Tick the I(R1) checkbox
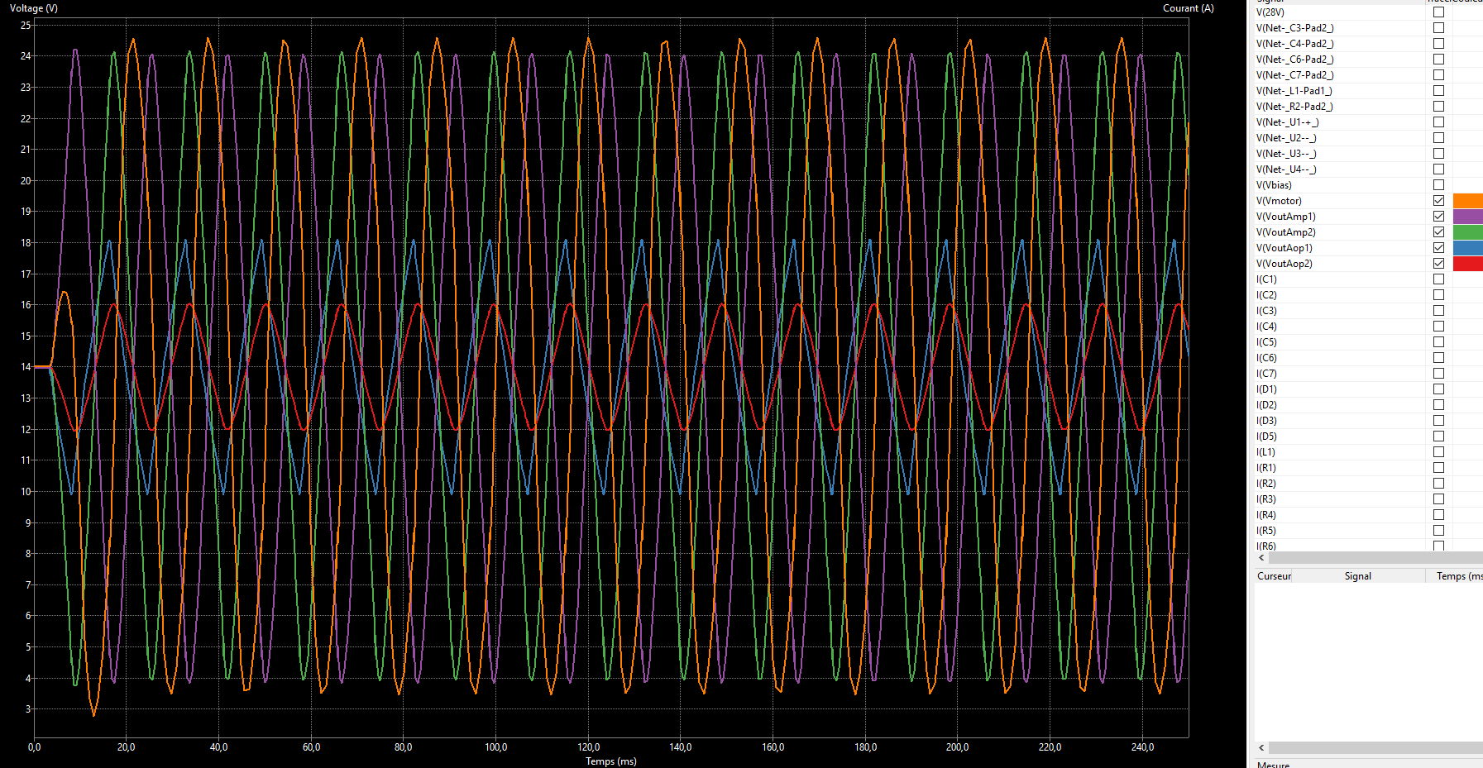This screenshot has height=768, width=1483. click(x=1438, y=468)
